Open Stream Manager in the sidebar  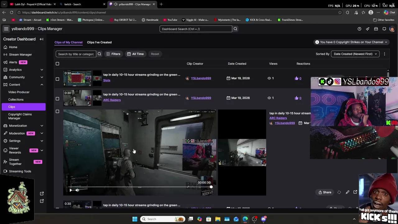coord(20,54)
